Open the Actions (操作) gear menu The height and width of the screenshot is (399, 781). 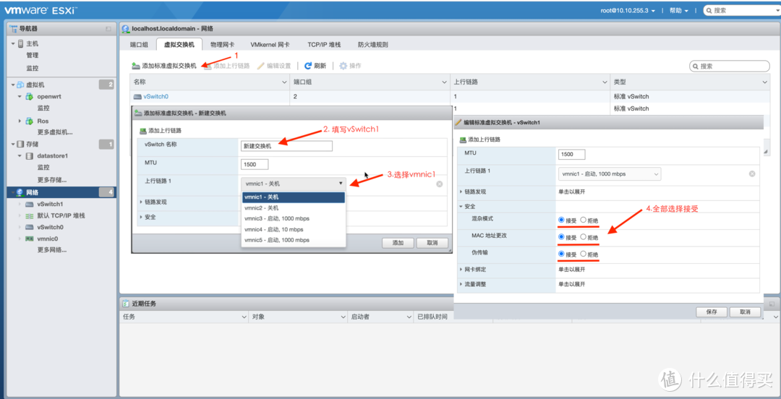(350, 66)
